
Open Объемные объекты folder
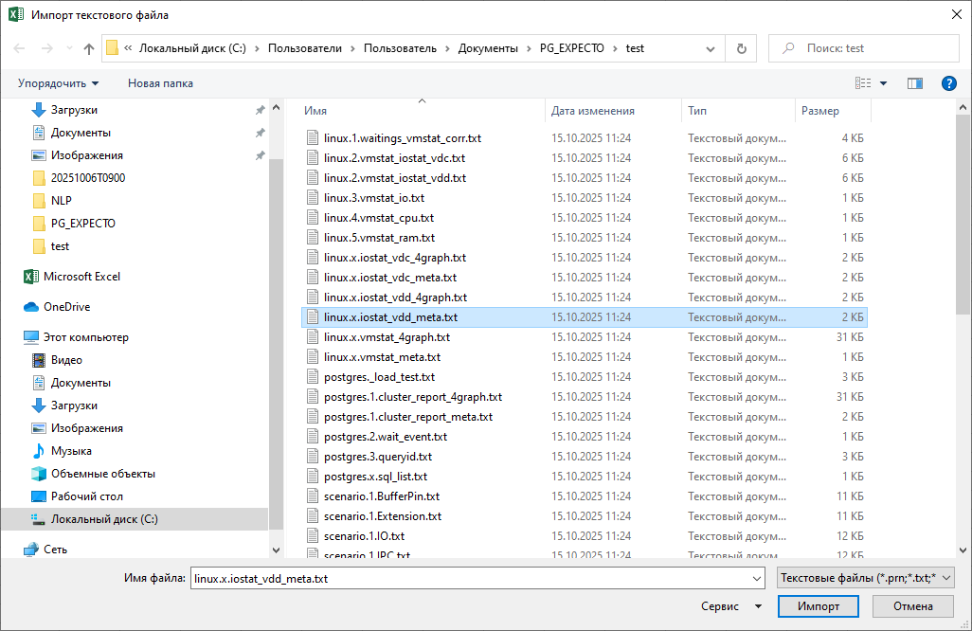[103, 474]
